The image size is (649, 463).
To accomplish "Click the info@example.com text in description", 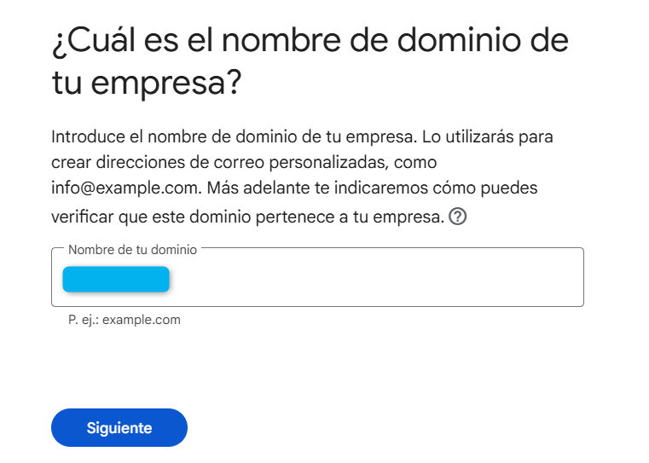I will click(x=126, y=188).
